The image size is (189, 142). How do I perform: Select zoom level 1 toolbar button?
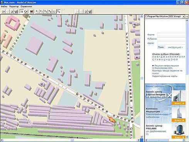pos(37,12)
